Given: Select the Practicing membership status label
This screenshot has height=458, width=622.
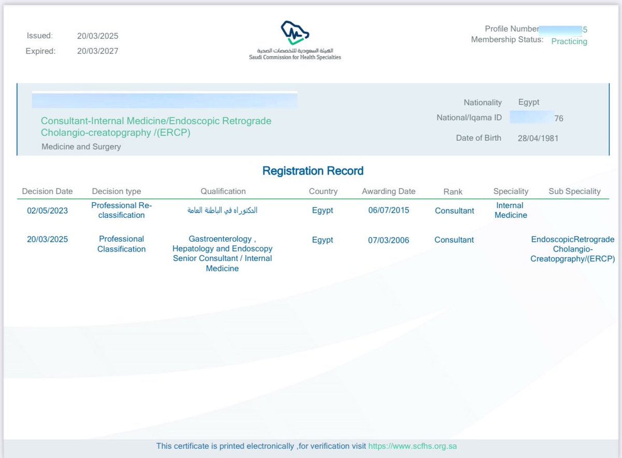Looking at the screenshot, I should click(x=569, y=41).
